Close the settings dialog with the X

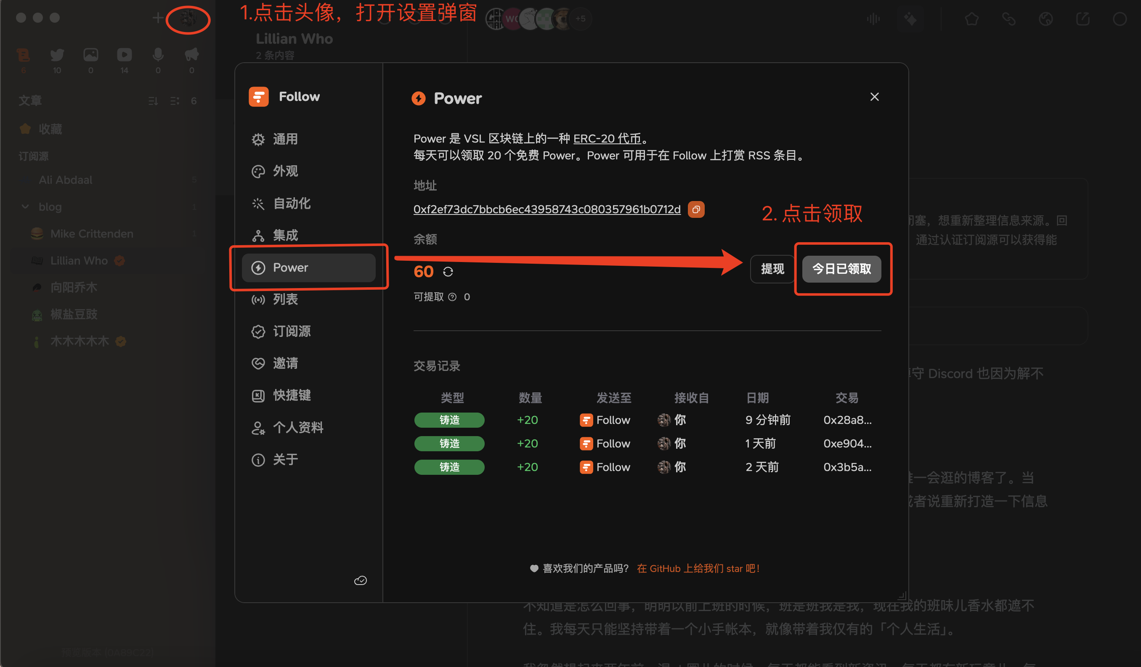coord(874,97)
